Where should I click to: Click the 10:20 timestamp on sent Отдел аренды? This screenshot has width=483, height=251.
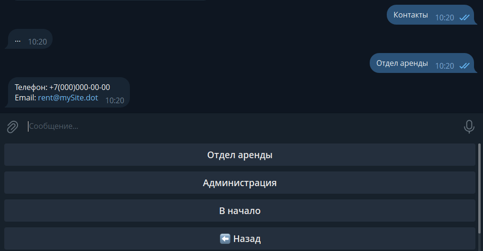tap(445, 66)
